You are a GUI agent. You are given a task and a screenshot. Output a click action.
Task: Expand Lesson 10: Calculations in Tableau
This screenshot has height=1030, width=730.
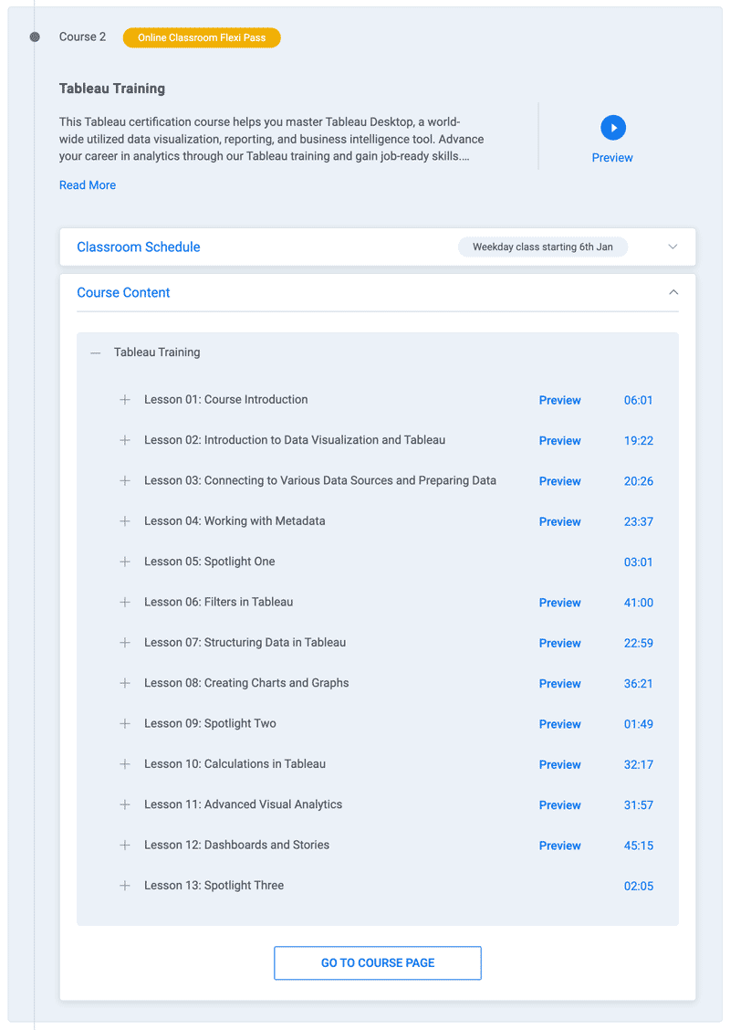(125, 764)
